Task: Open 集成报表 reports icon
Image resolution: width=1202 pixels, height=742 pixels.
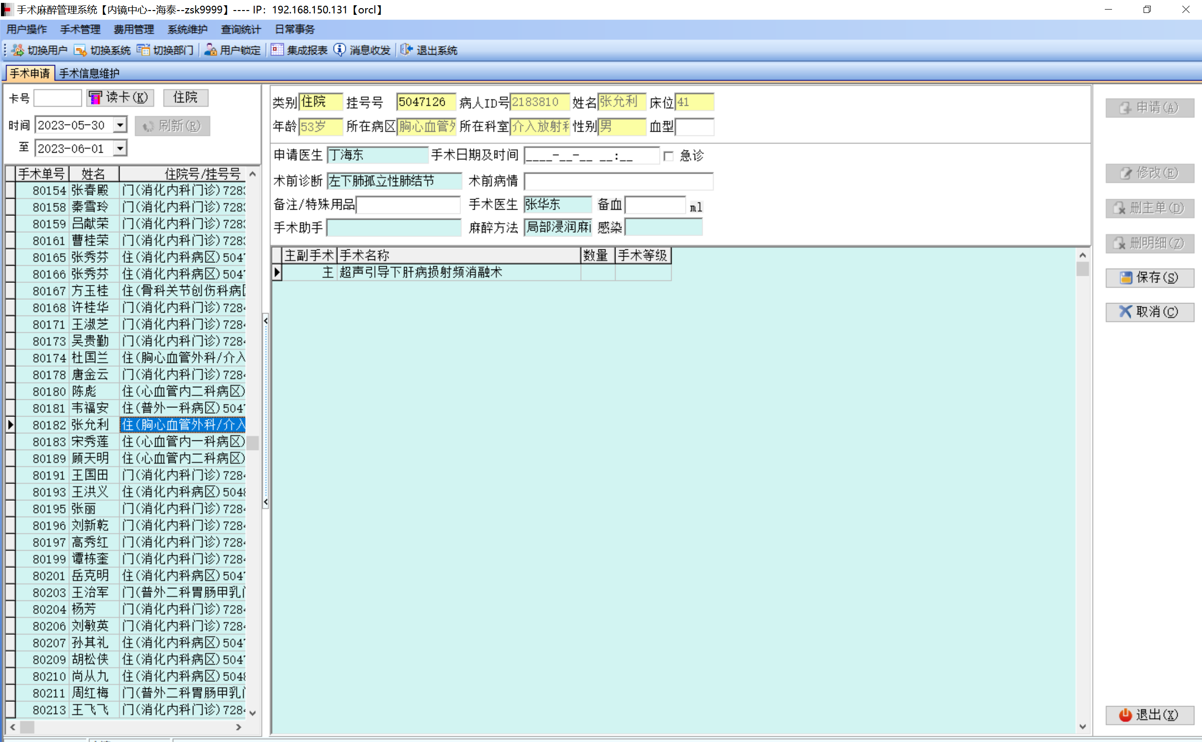Action: click(277, 50)
